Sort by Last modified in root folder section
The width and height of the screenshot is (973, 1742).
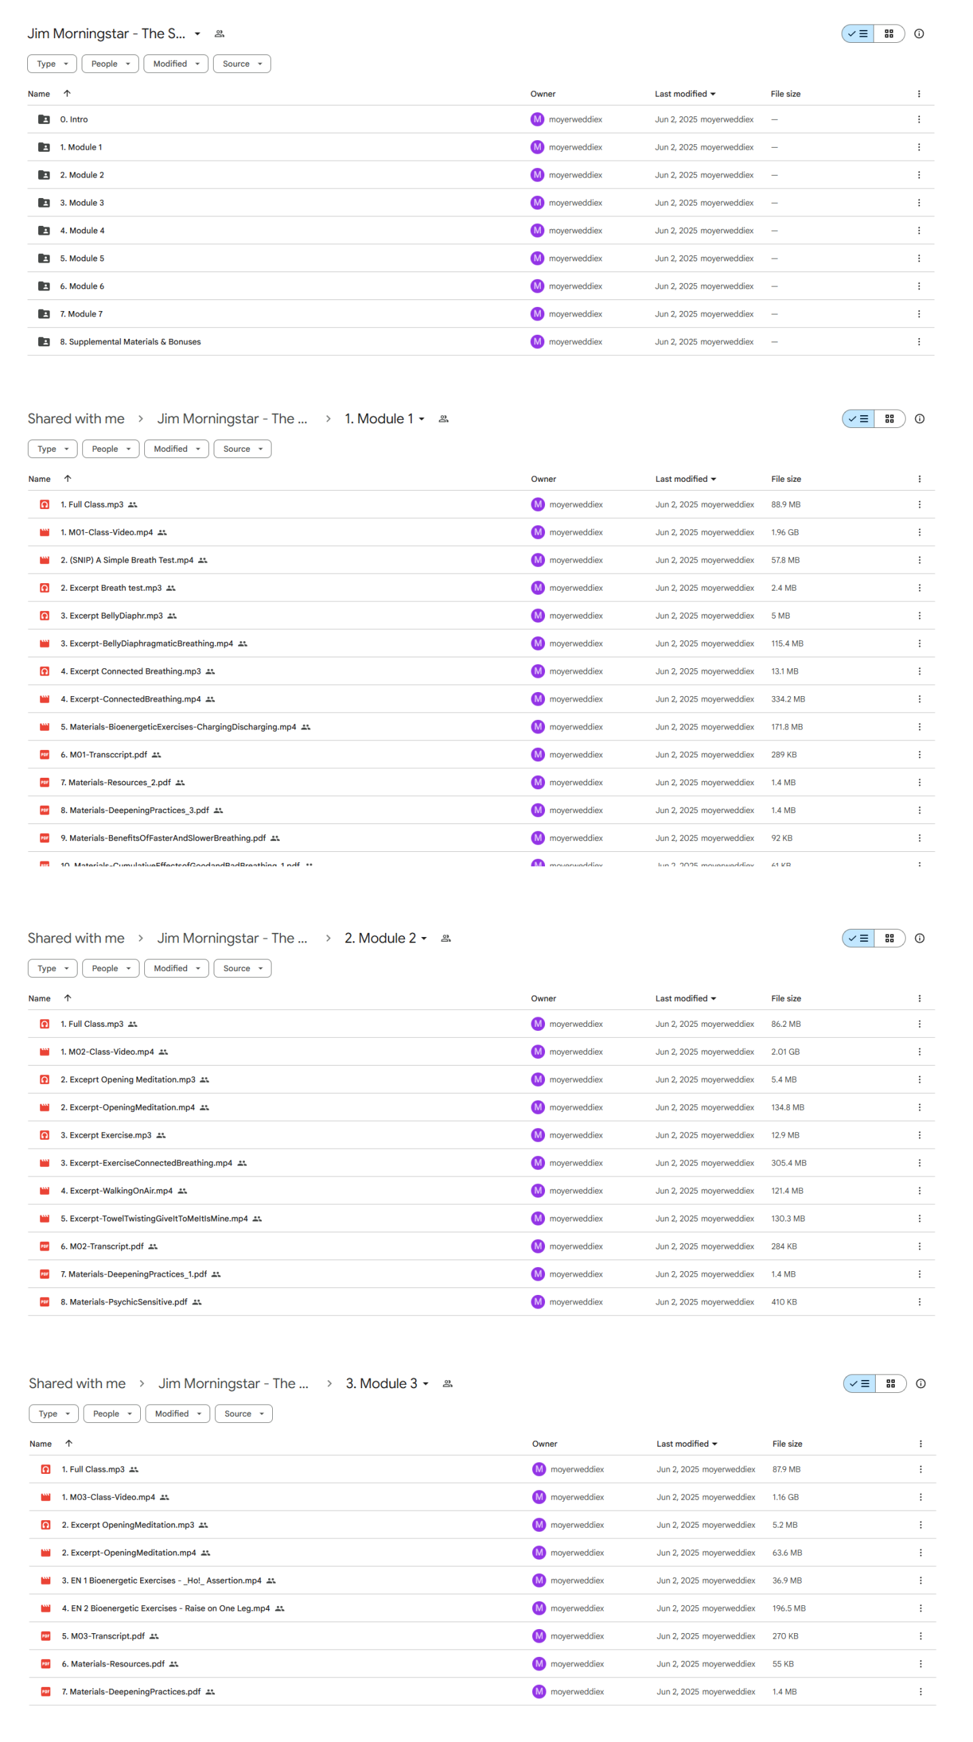685,94
